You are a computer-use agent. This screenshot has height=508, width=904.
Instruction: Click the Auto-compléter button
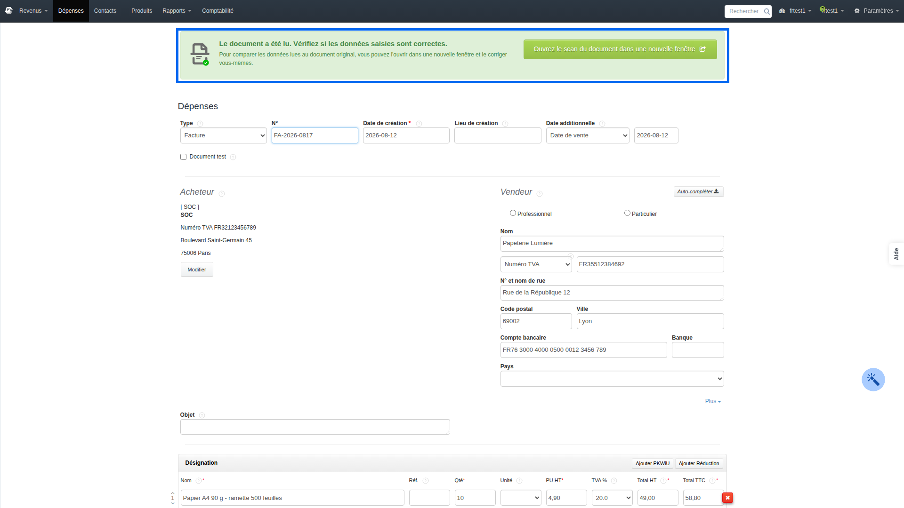tap(698, 192)
